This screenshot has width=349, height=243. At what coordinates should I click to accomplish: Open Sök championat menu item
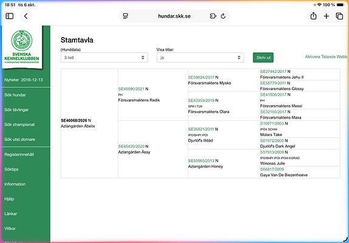(x=19, y=125)
